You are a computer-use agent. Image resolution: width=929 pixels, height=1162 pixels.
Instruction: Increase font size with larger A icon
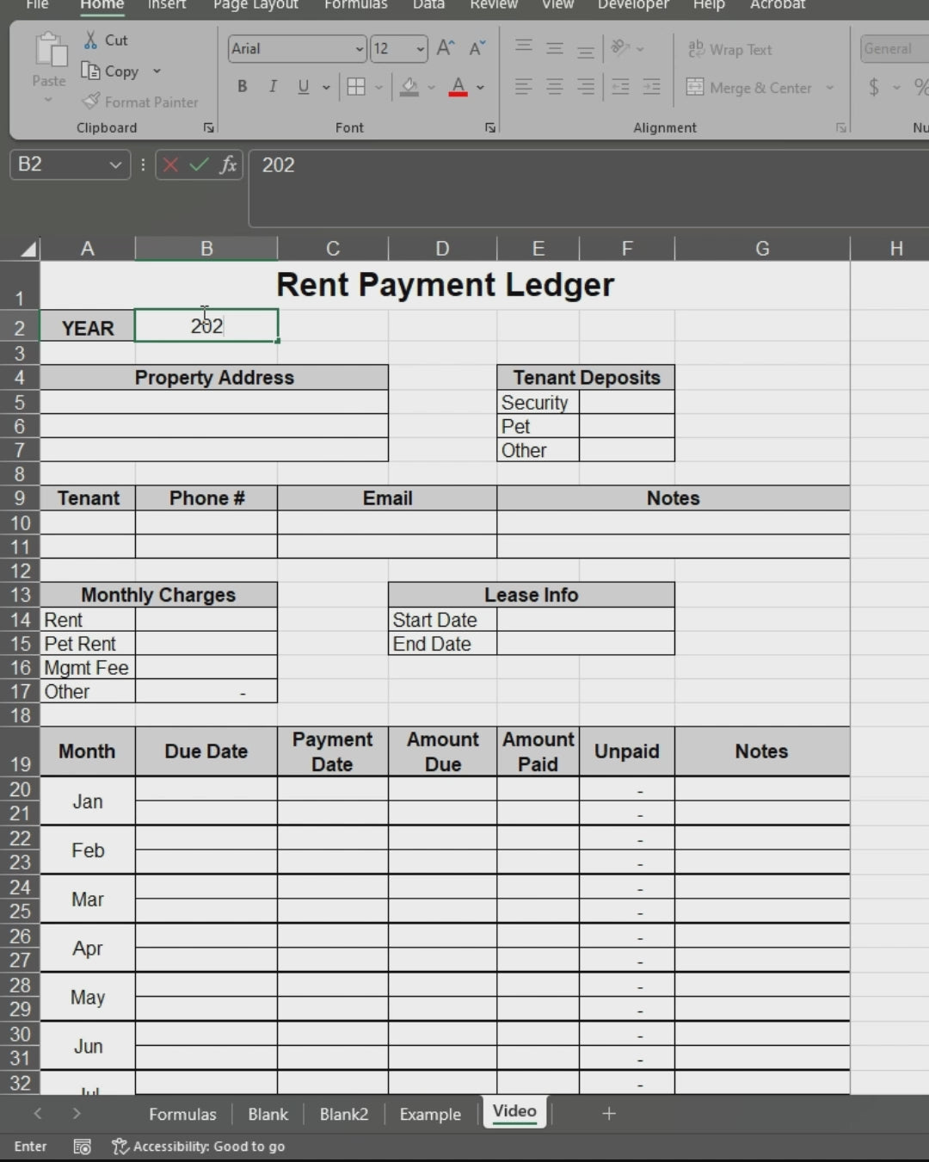446,48
